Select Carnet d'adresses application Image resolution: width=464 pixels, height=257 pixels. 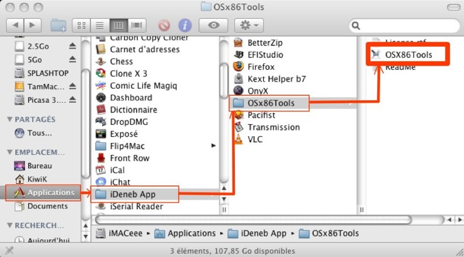tap(138, 49)
